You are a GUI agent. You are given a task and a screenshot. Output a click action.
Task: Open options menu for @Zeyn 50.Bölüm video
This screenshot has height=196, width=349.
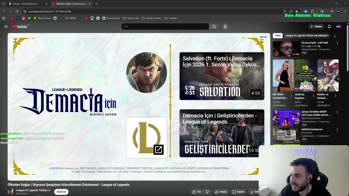click(337, 112)
